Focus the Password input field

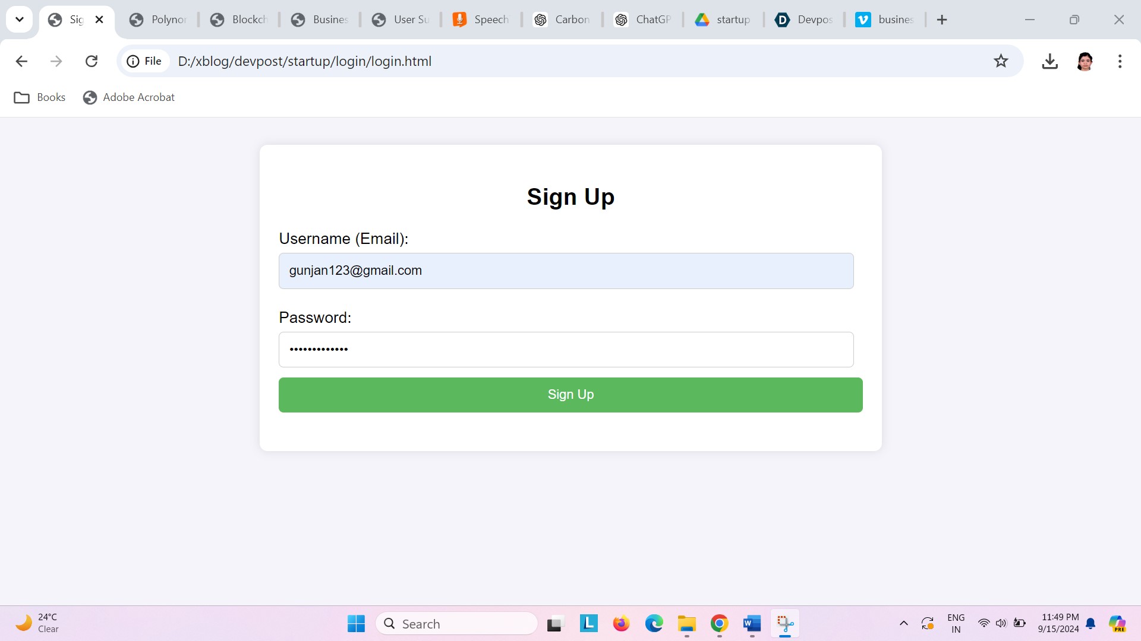pyautogui.click(x=566, y=350)
